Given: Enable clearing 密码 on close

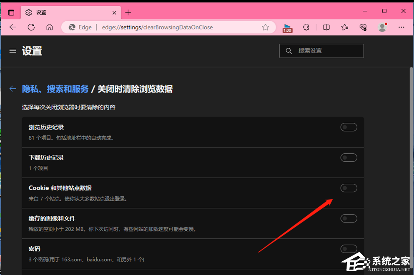Looking at the screenshot, I should [349, 249].
